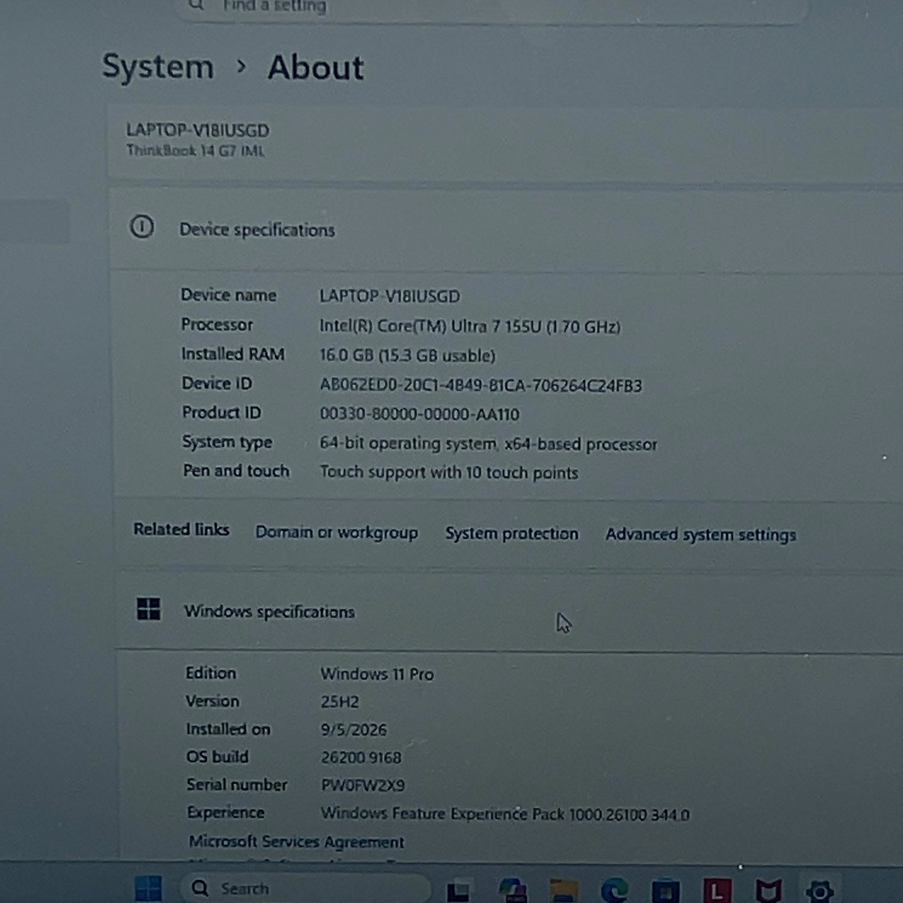Select the 64-bit operating system value
Image resolution: width=903 pixels, height=903 pixels.
(488, 444)
